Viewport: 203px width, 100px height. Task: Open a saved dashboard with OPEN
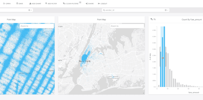pyautogui.click(x=7, y=4)
